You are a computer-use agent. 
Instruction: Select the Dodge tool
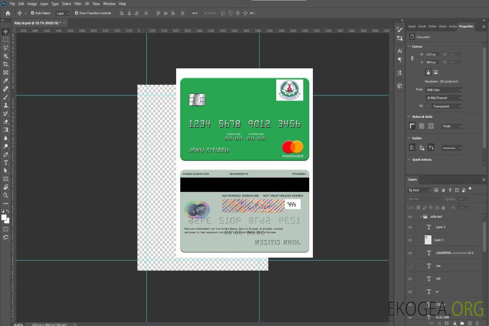[x=5, y=146]
